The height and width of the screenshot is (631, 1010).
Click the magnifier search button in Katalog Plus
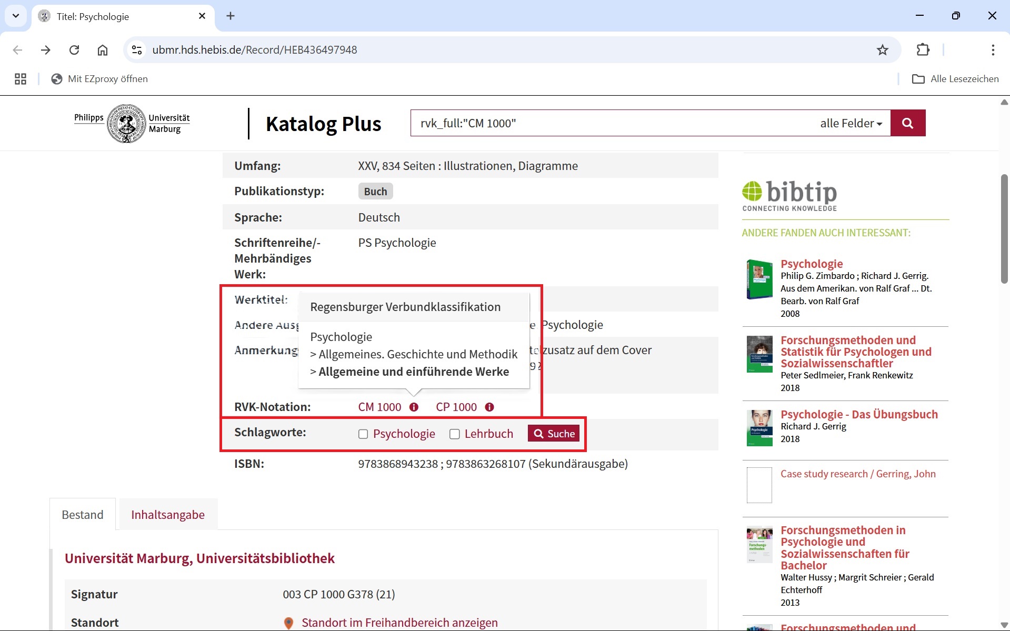pyautogui.click(x=907, y=123)
